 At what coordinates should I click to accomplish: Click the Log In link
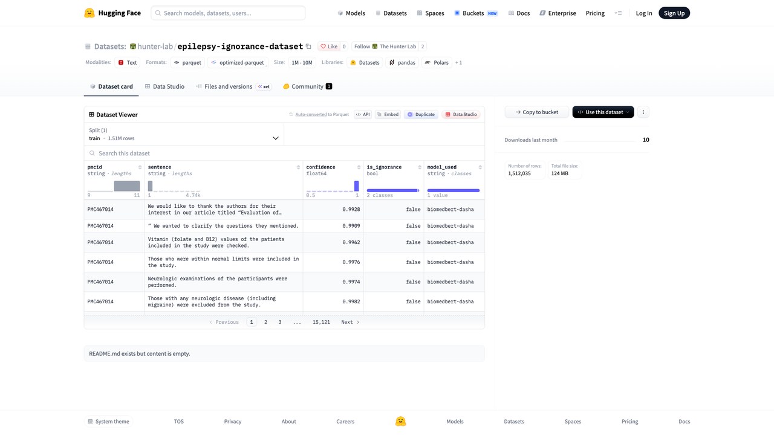pos(644,13)
